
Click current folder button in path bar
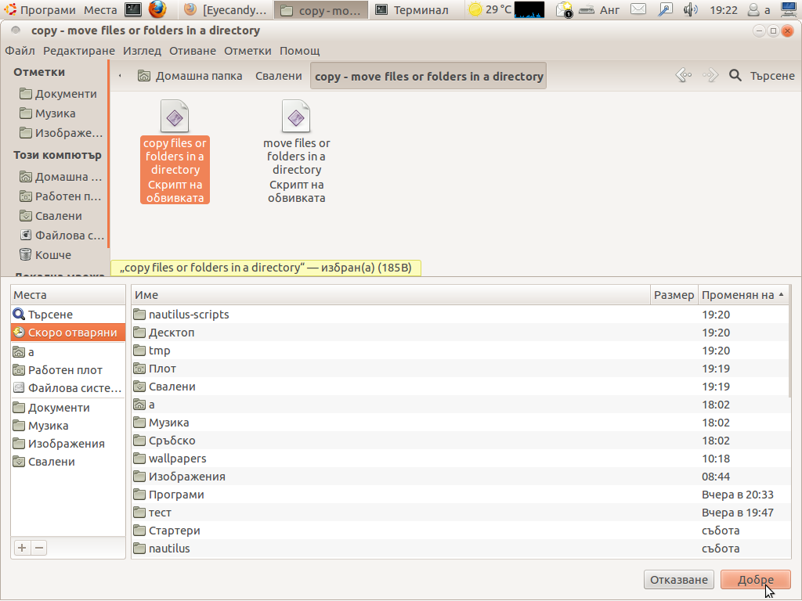tap(428, 76)
